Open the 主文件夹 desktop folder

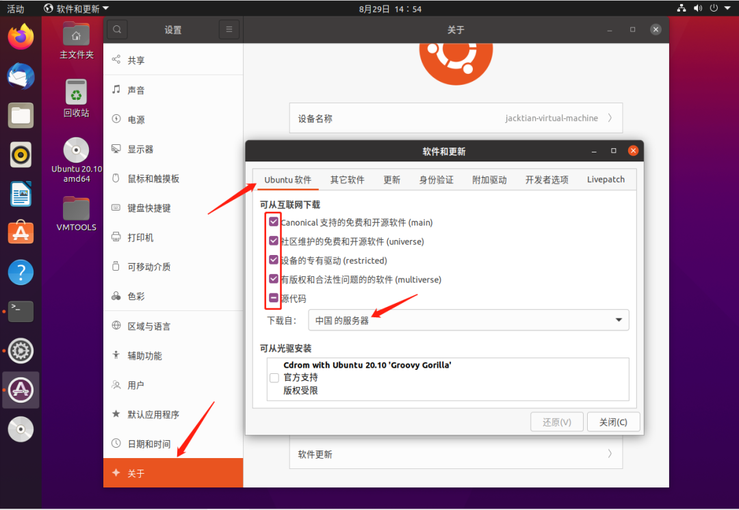point(77,40)
